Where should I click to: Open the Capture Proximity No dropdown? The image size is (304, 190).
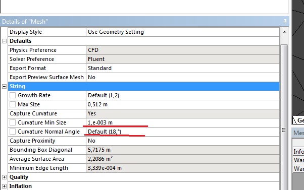pos(183,141)
